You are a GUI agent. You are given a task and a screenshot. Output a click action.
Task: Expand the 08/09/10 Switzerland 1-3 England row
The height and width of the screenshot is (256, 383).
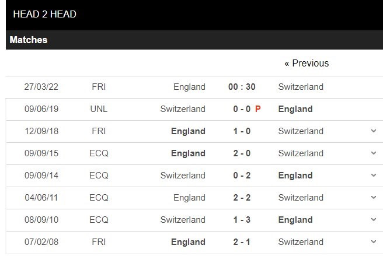tap(374, 220)
